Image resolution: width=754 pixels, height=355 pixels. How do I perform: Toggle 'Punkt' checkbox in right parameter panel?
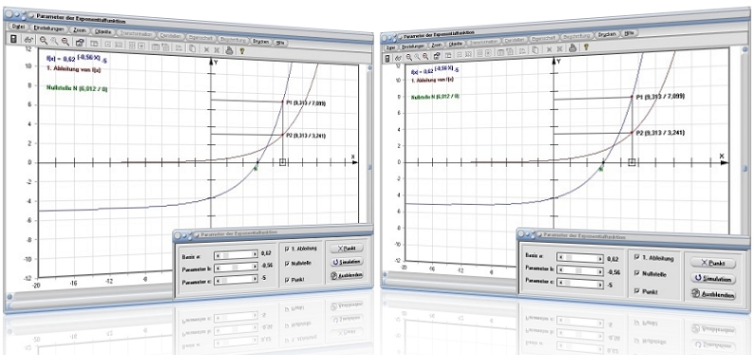click(636, 290)
